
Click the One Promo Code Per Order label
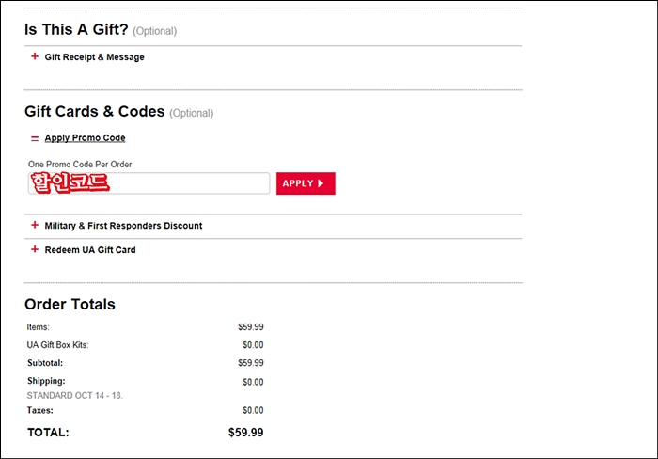point(80,165)
